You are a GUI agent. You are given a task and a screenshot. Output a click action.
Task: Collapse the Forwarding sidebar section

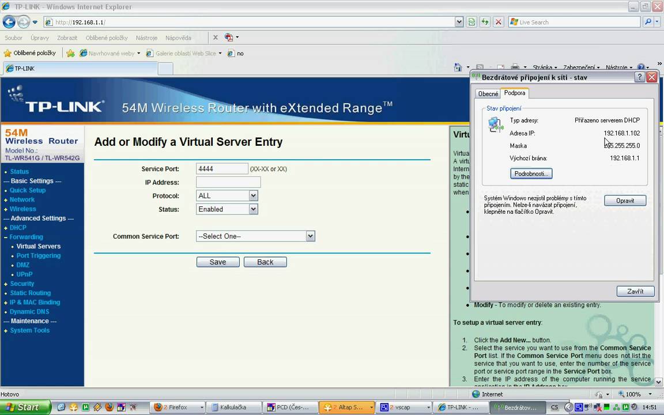27,237
